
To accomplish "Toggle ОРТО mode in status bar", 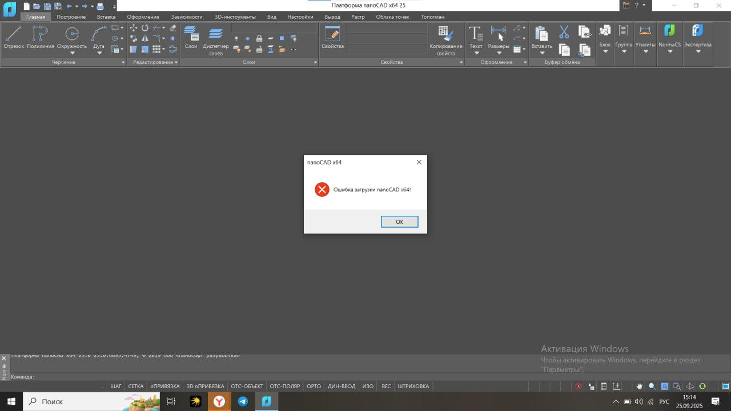I will pos(314,386).
